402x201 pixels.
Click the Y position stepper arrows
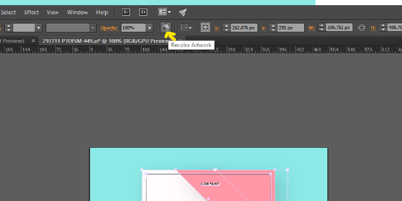(x=274, y=28)
